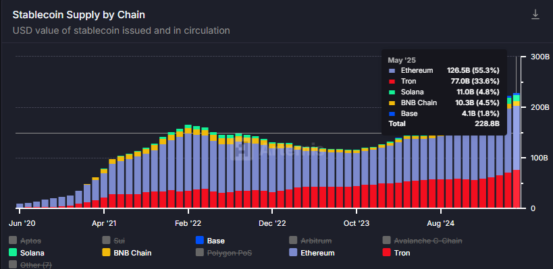Download the Stablecoin Supply chart data
Screen dimensions: 553x269
535,14
